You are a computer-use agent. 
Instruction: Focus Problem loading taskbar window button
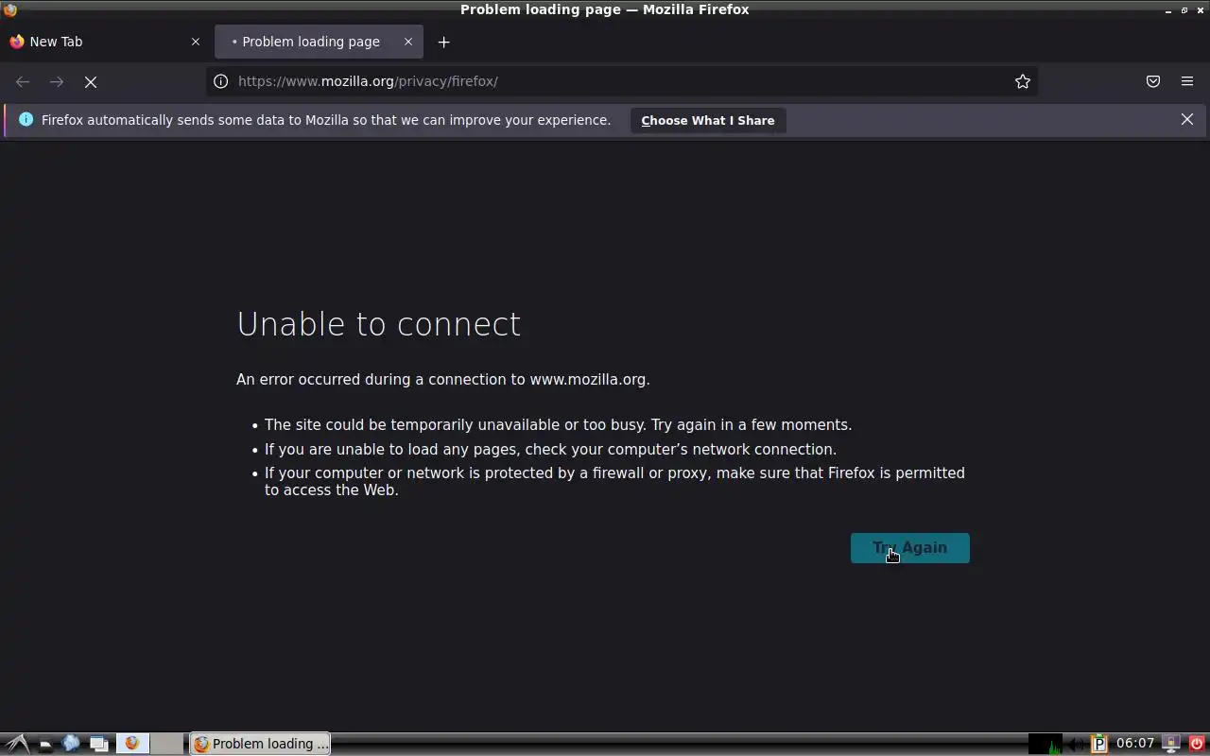click(260, 744)
